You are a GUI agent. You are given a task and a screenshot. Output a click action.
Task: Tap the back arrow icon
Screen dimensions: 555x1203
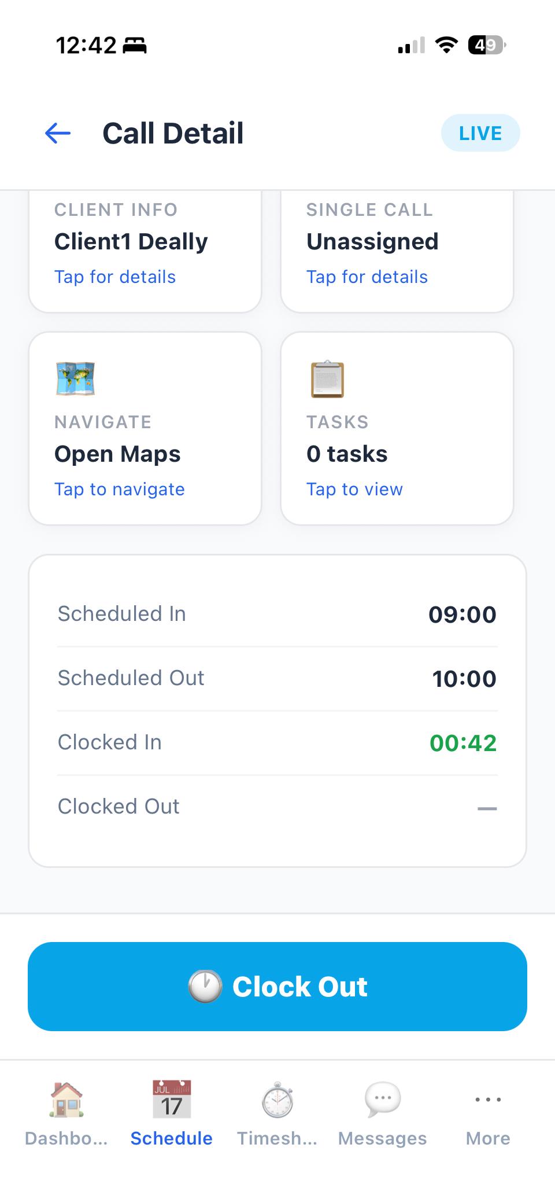pos(58,134)
